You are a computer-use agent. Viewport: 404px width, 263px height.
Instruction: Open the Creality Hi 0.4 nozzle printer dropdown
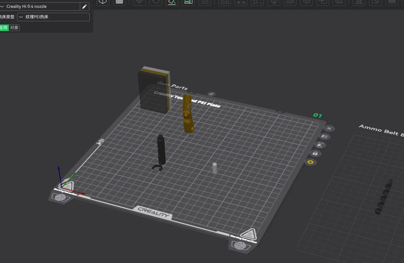coord(40,7)
